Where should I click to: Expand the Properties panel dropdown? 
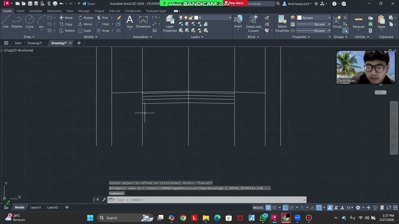click(301, 37)
